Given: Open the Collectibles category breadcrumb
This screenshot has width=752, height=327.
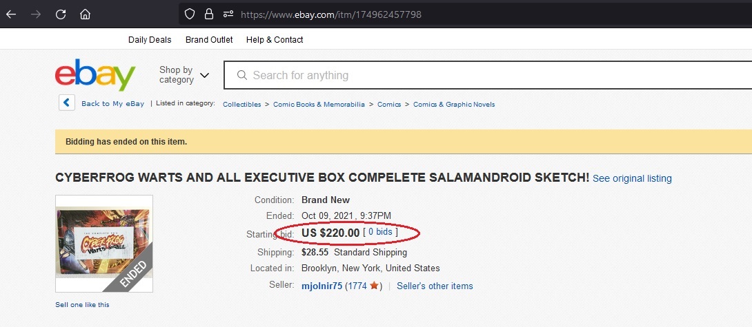Looking at the screenshot, I should 241,105.
